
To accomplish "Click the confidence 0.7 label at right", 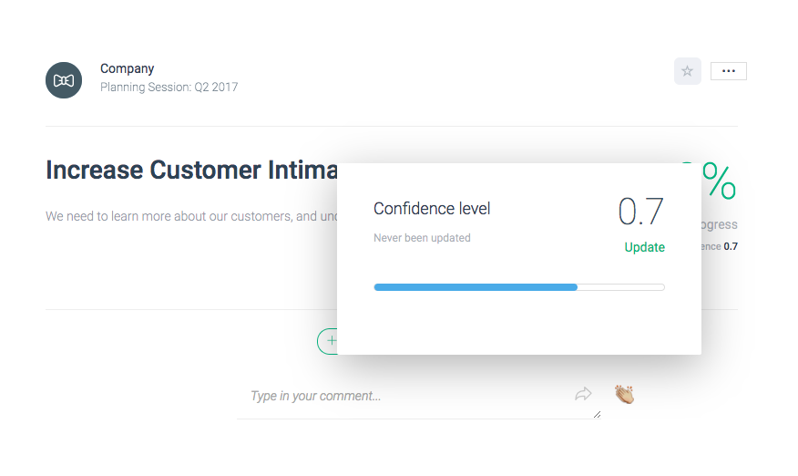I will coord(719,247).
